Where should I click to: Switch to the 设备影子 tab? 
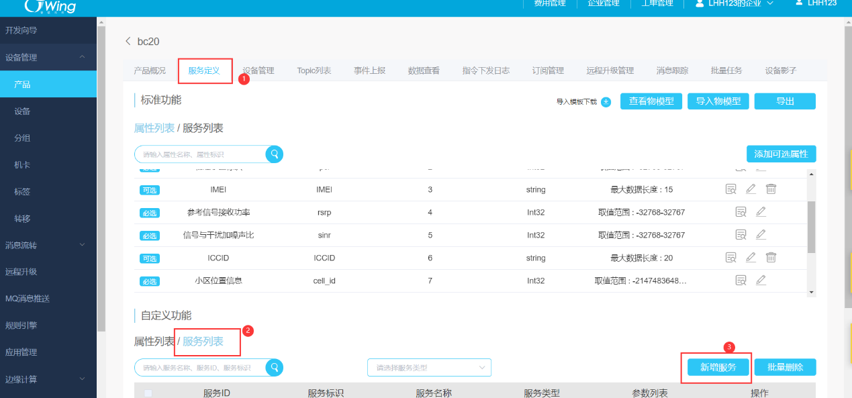pos(781,70)
